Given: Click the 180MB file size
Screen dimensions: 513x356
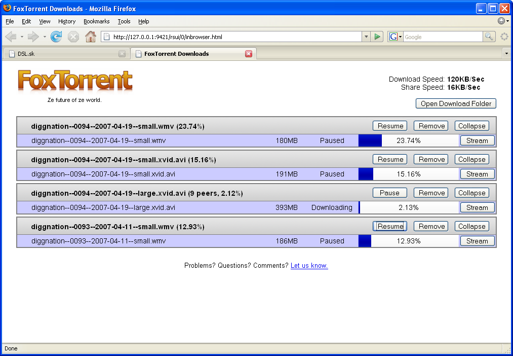Looking at the screenshot, I should tap(287, 140).
